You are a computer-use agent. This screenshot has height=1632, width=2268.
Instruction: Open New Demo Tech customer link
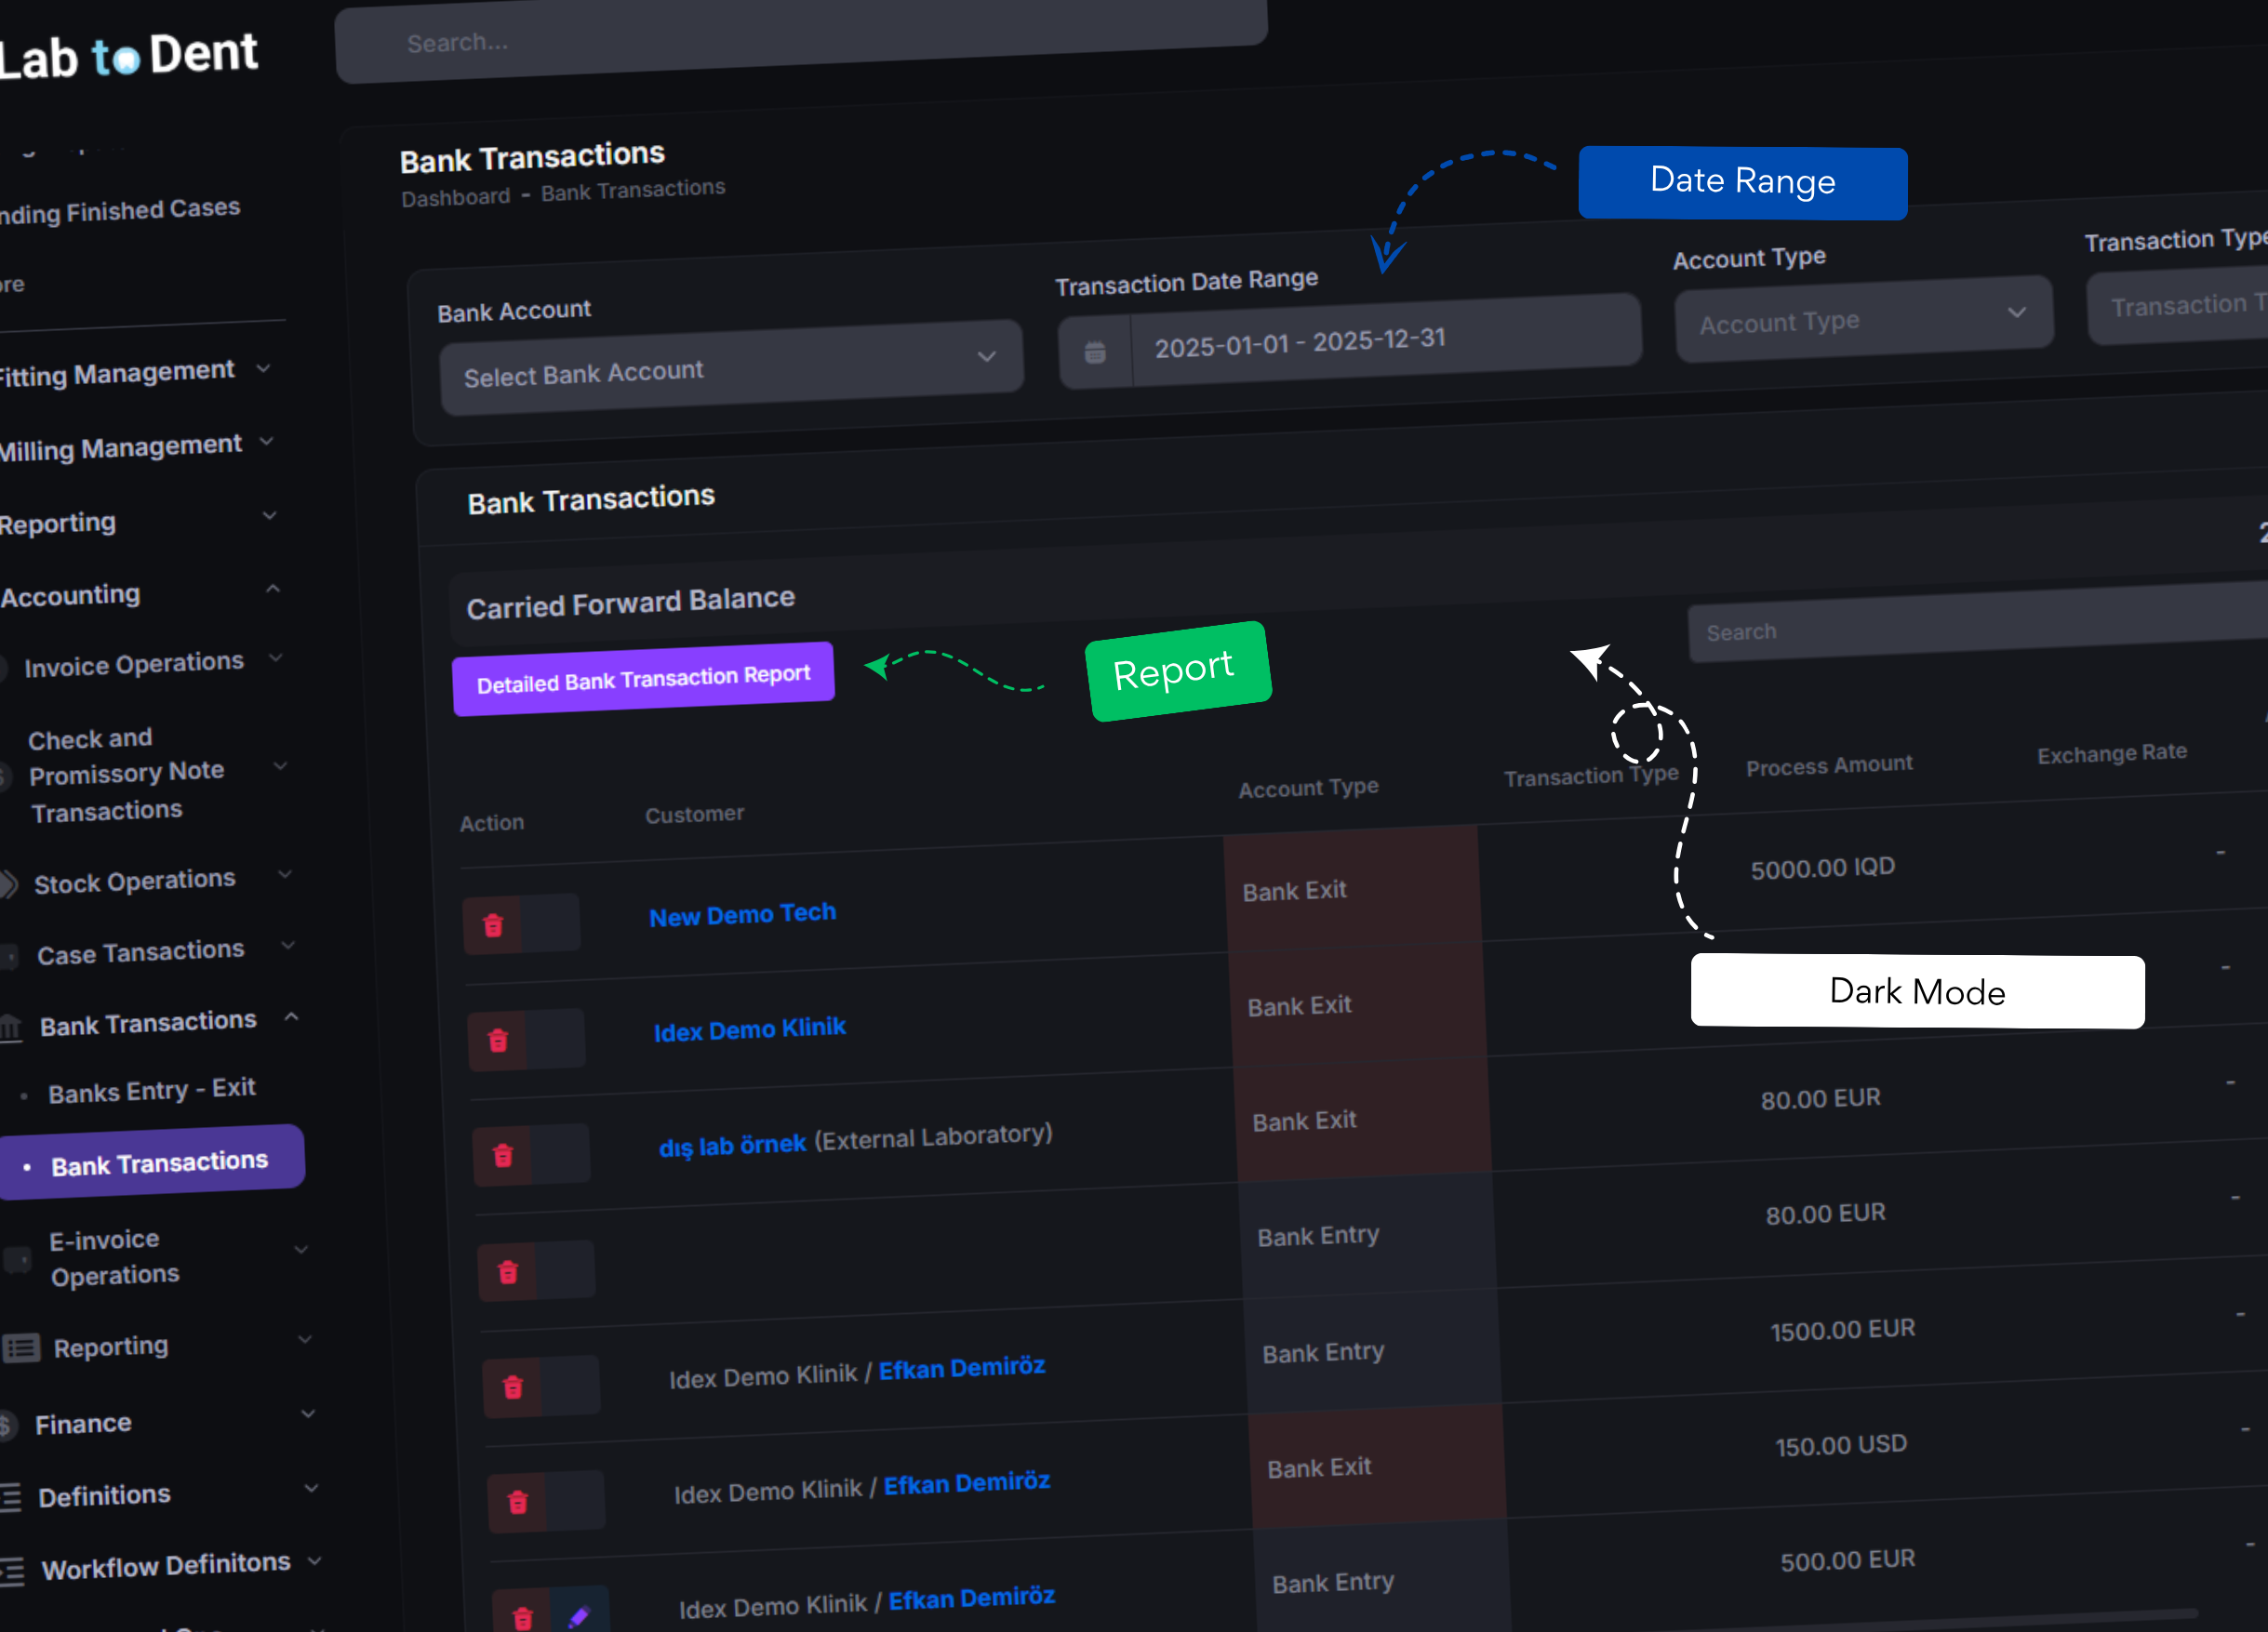[x=742, y=914]
